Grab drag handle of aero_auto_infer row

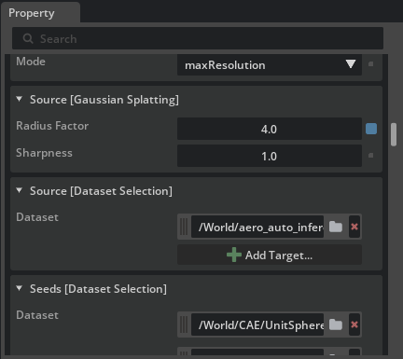pyautogui.click(x=184, y=227)
